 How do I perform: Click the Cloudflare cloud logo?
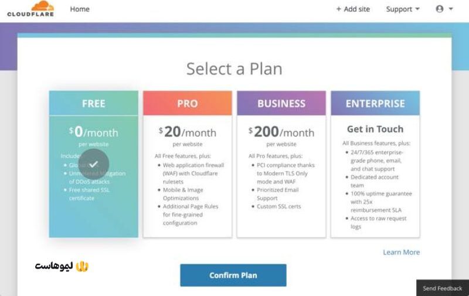[x=30, y=9]
